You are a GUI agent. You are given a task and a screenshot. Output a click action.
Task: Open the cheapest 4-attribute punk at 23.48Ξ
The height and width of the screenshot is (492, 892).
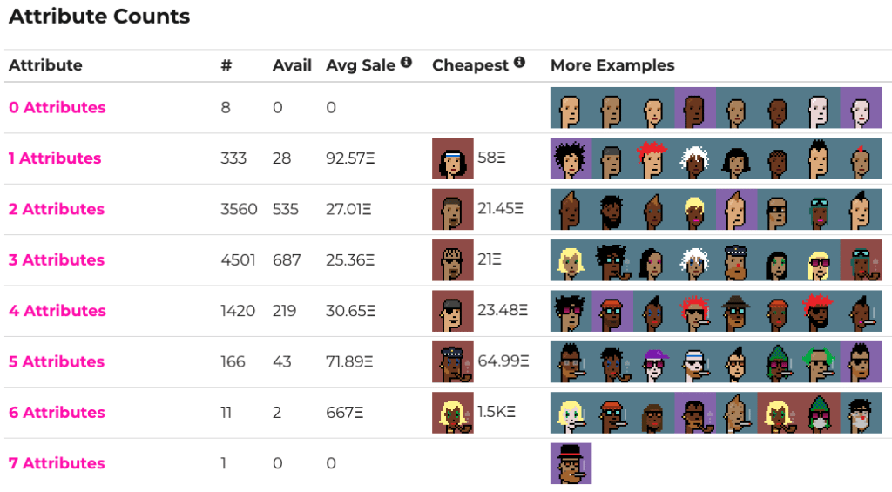point(453,311)
